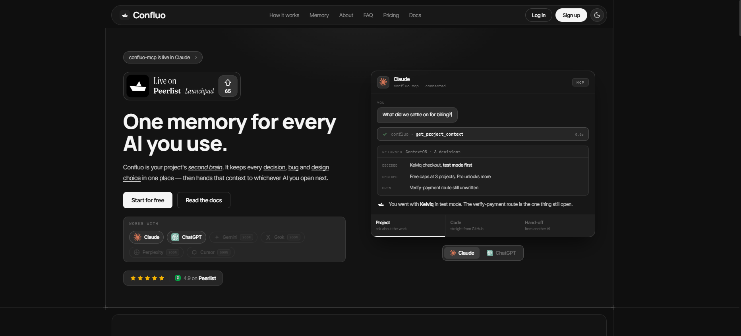Click the Gemini sparkle icon
This screenshot has height=336, width=741.
217,237
